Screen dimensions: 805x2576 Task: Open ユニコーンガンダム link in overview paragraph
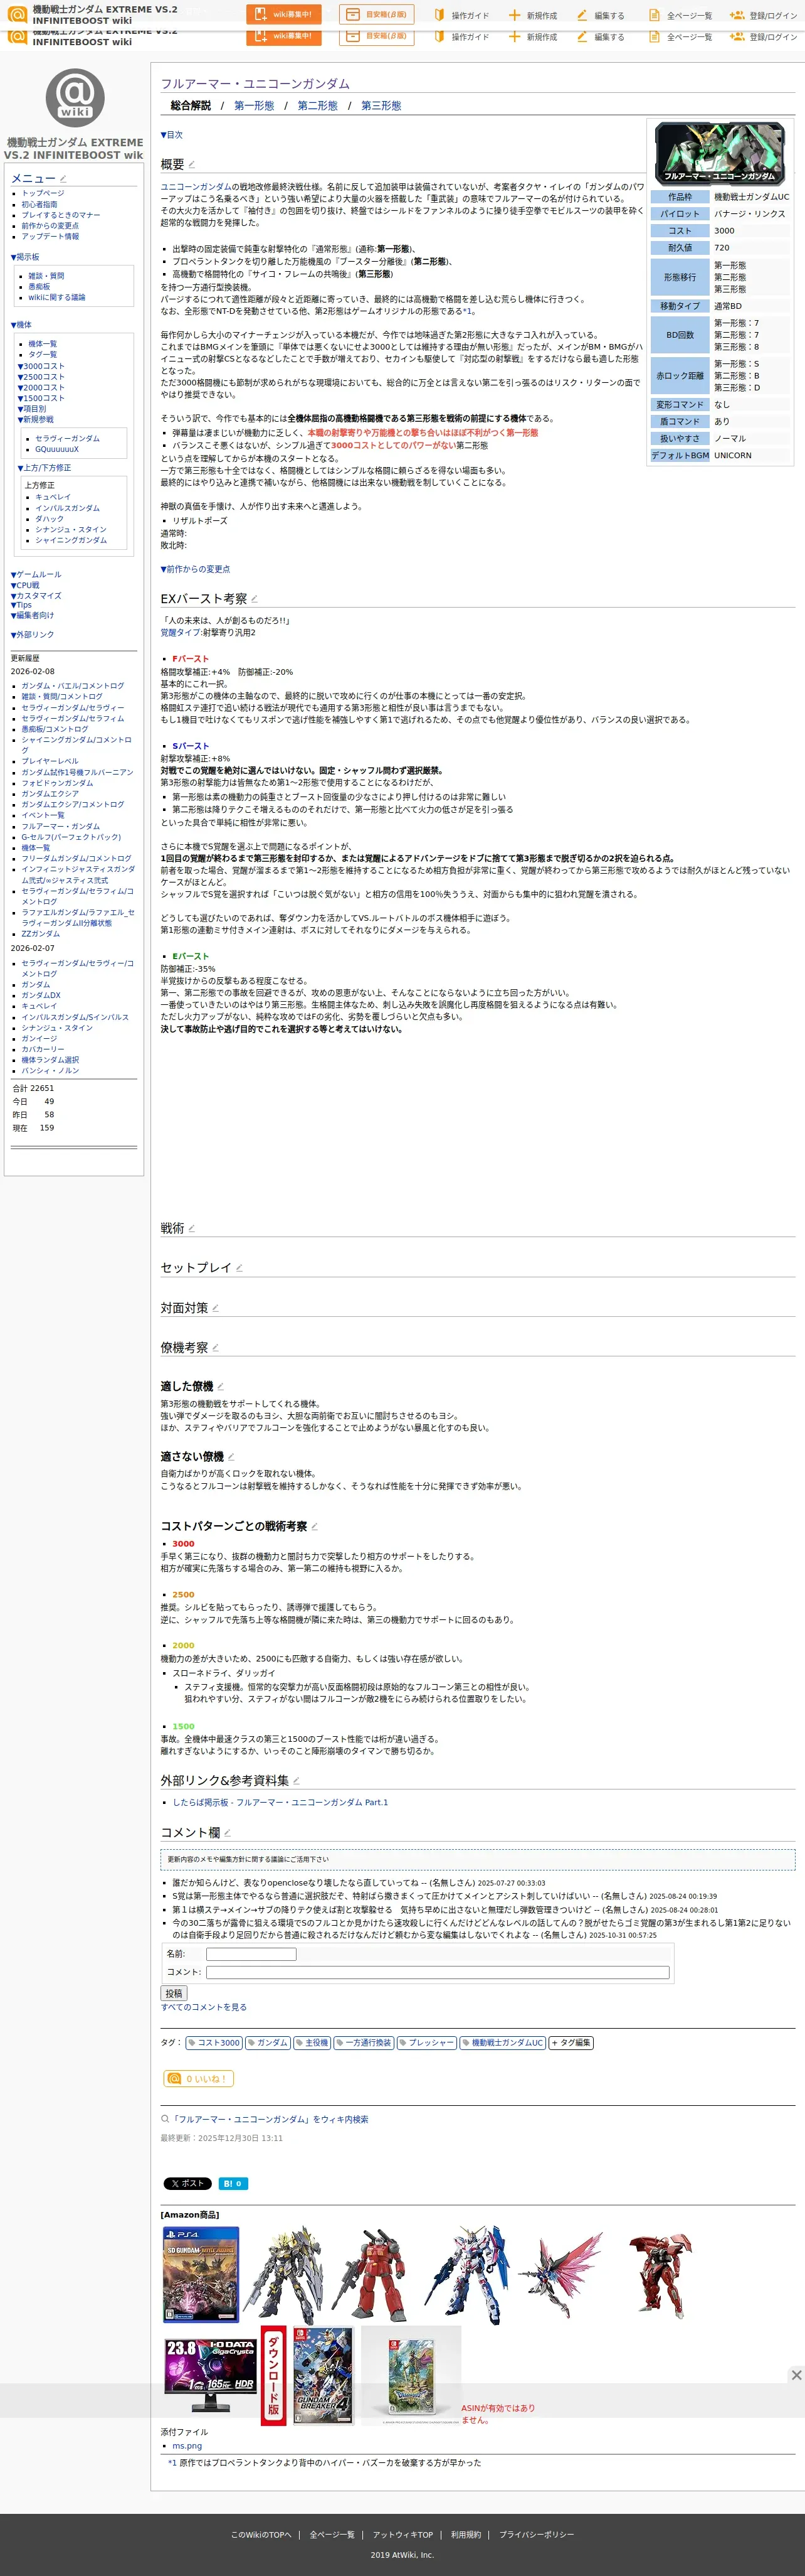(x=196, y=187)
